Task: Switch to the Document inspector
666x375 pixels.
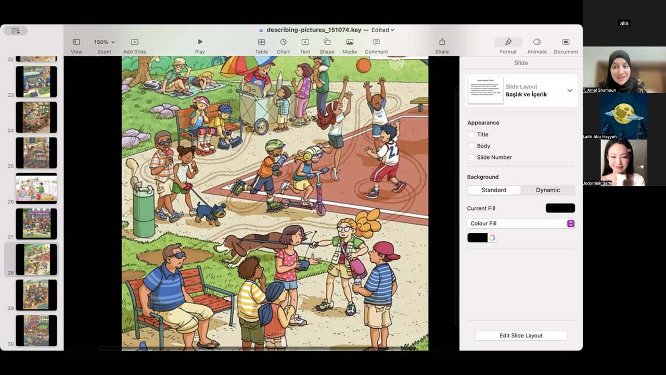Action: (x=566, y=45)
